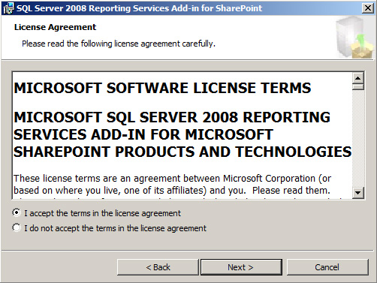The image size is (377, 283).
Task: Proceed with the Next button
Action: point(241,267)
